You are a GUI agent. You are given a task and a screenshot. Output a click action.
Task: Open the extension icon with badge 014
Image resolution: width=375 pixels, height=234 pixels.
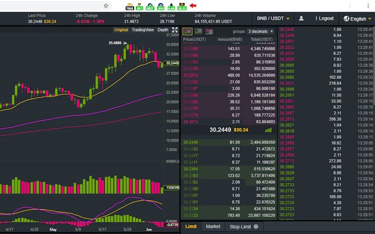161,6
